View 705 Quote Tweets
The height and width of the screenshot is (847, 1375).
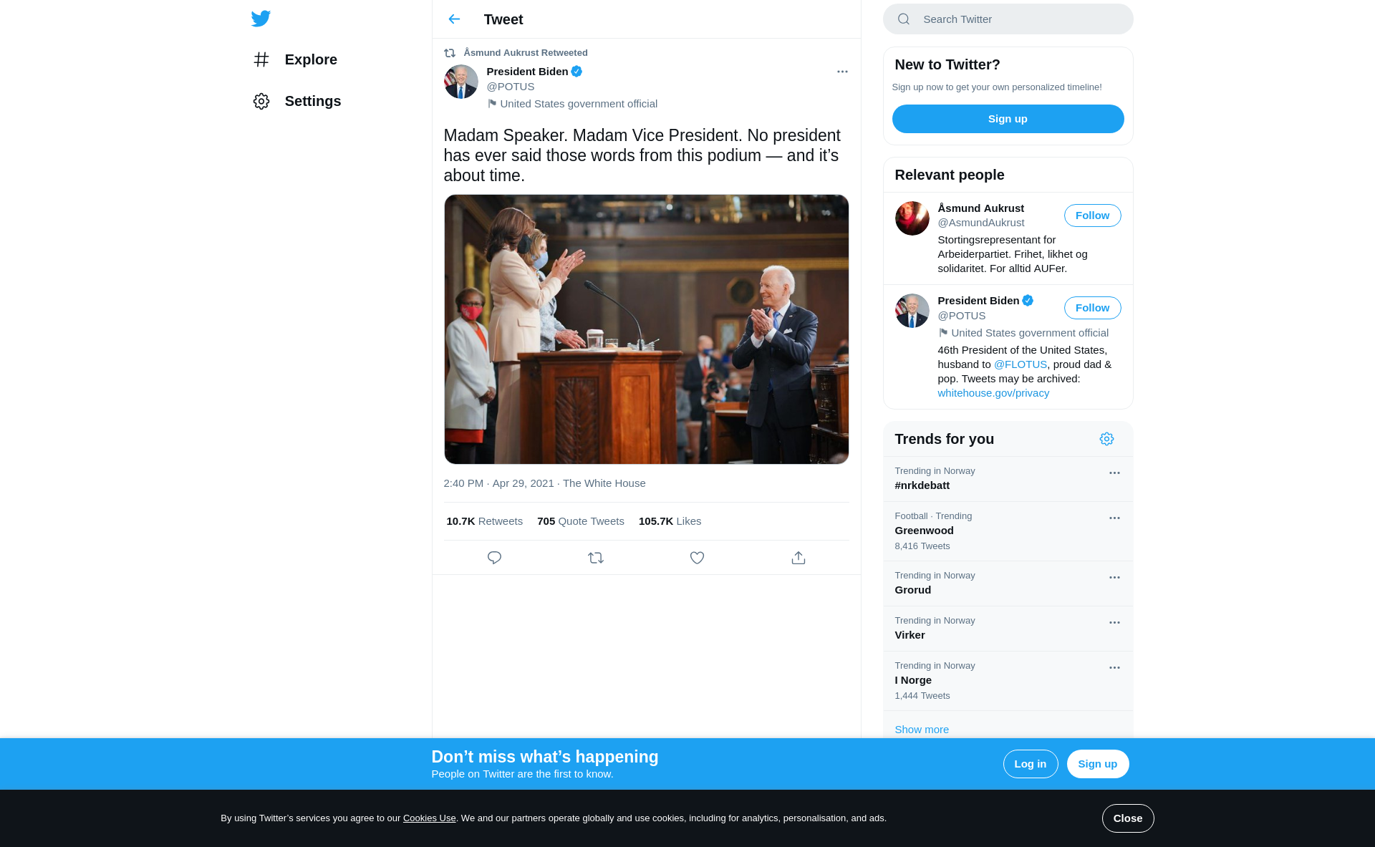click(580, 521)
